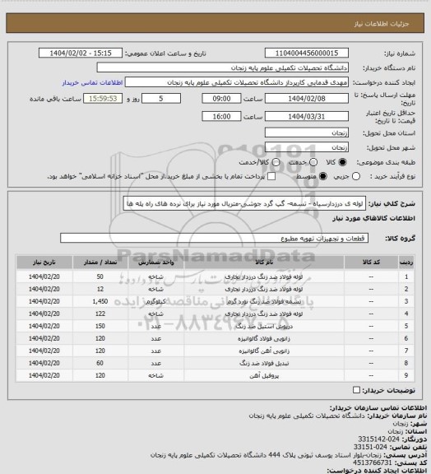Click the postal code 4513766731
Viewport: 431px width, 474px height.
[x=373, y=462]
